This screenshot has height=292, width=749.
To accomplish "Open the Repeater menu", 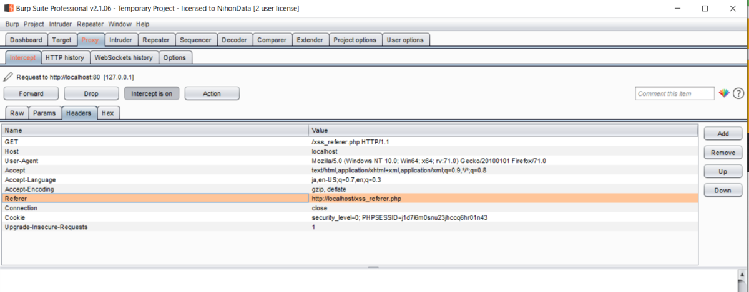I will (91, 24).
